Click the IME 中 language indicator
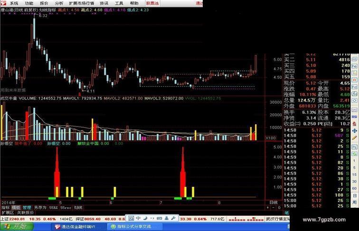Viewport: 359px width, 231px height. point(138,218)
